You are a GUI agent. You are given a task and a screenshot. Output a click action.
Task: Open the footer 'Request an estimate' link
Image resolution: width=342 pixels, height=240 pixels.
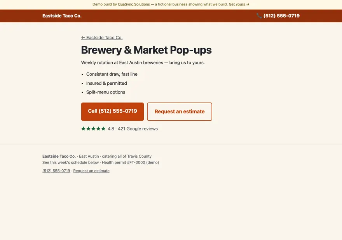click(91, 171)
